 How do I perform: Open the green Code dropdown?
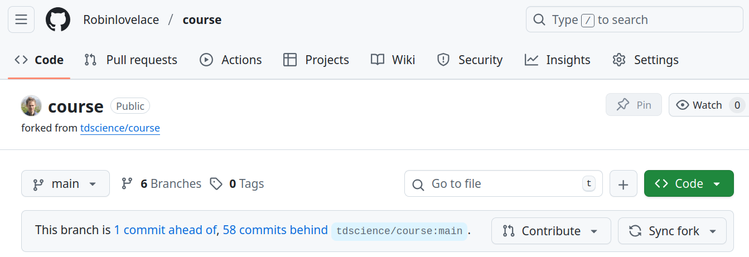coord(688,184)
